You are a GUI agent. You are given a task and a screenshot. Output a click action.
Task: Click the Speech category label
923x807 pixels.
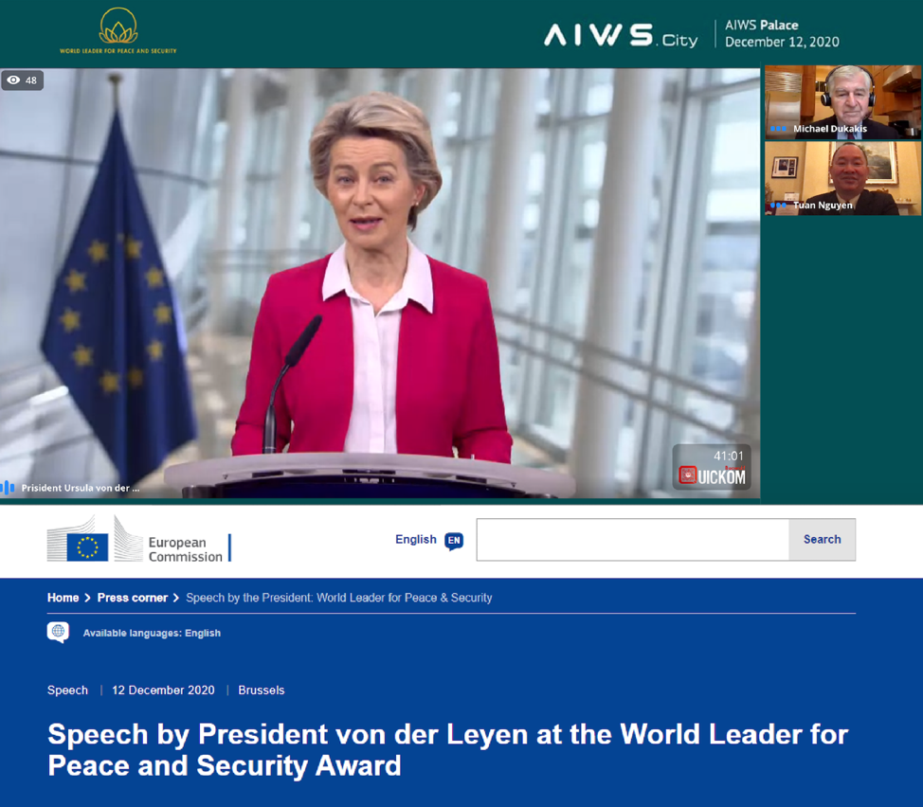click(67, 690)
